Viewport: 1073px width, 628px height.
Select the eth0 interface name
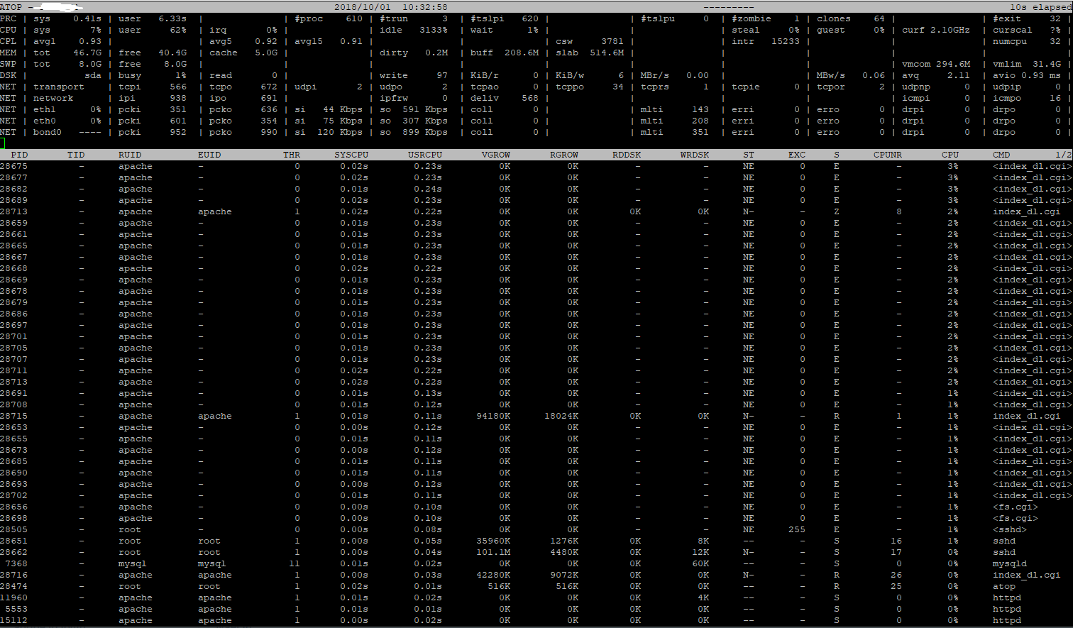pyautogui.click(x=45, y=121)
